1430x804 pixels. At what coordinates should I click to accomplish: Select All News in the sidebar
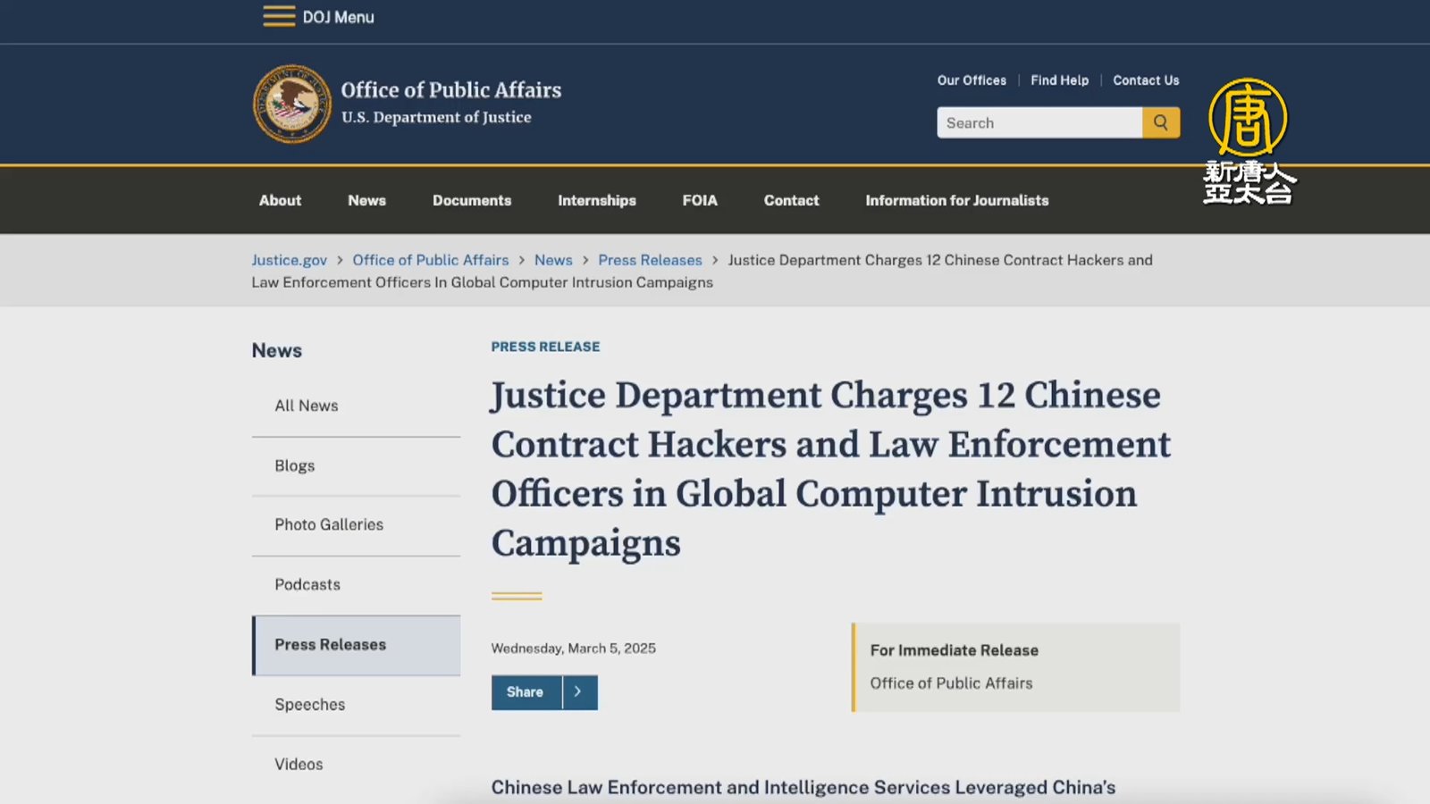coord(307,406)
